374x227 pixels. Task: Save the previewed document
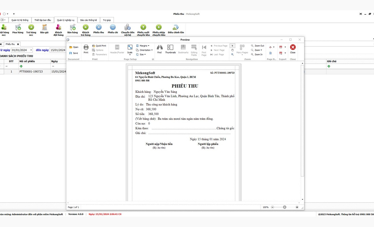[x=74, y=53]
